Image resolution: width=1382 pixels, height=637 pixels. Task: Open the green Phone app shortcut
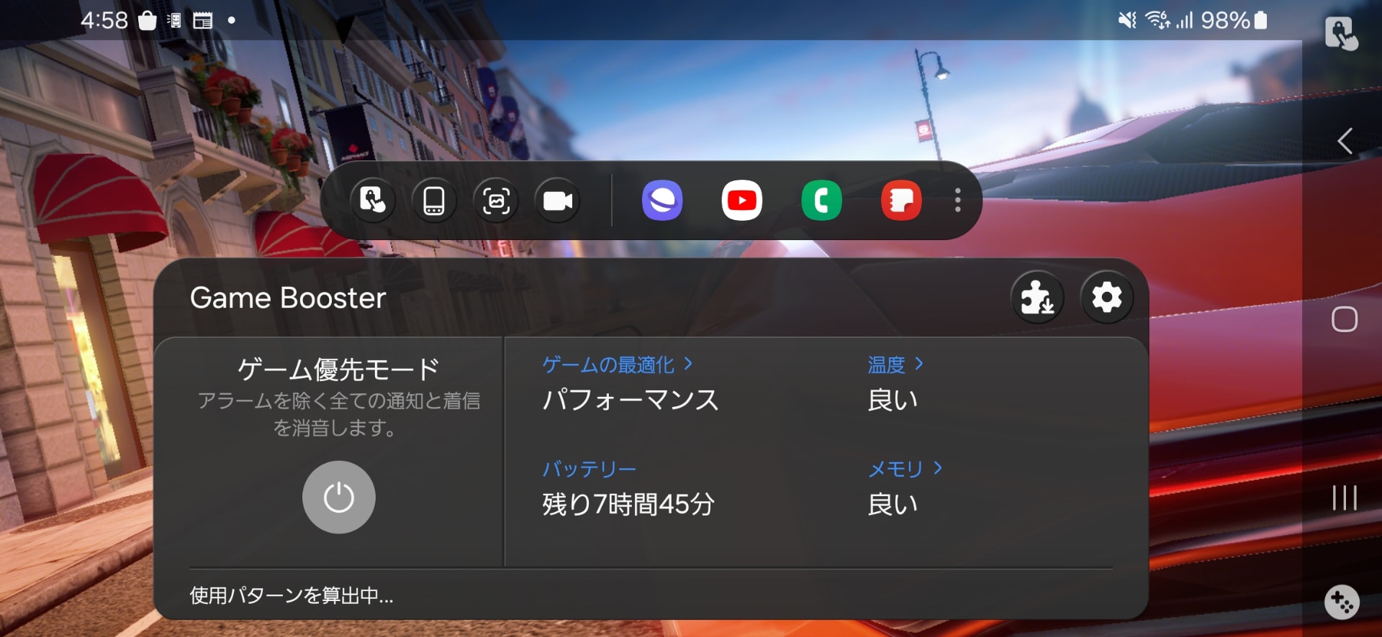(x=822, y=201)
